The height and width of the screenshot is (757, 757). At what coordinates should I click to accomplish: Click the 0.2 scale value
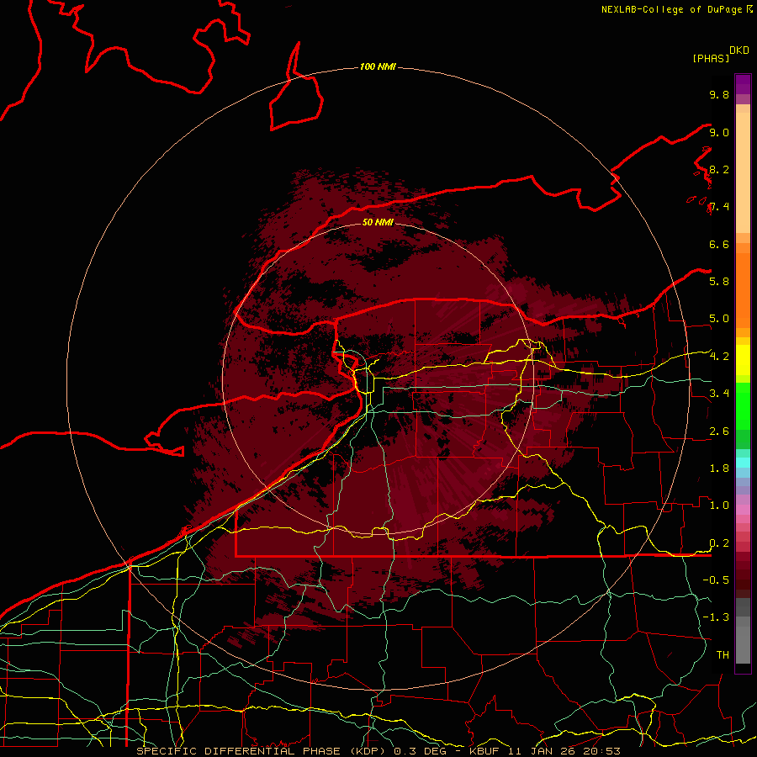pos(719,543)
